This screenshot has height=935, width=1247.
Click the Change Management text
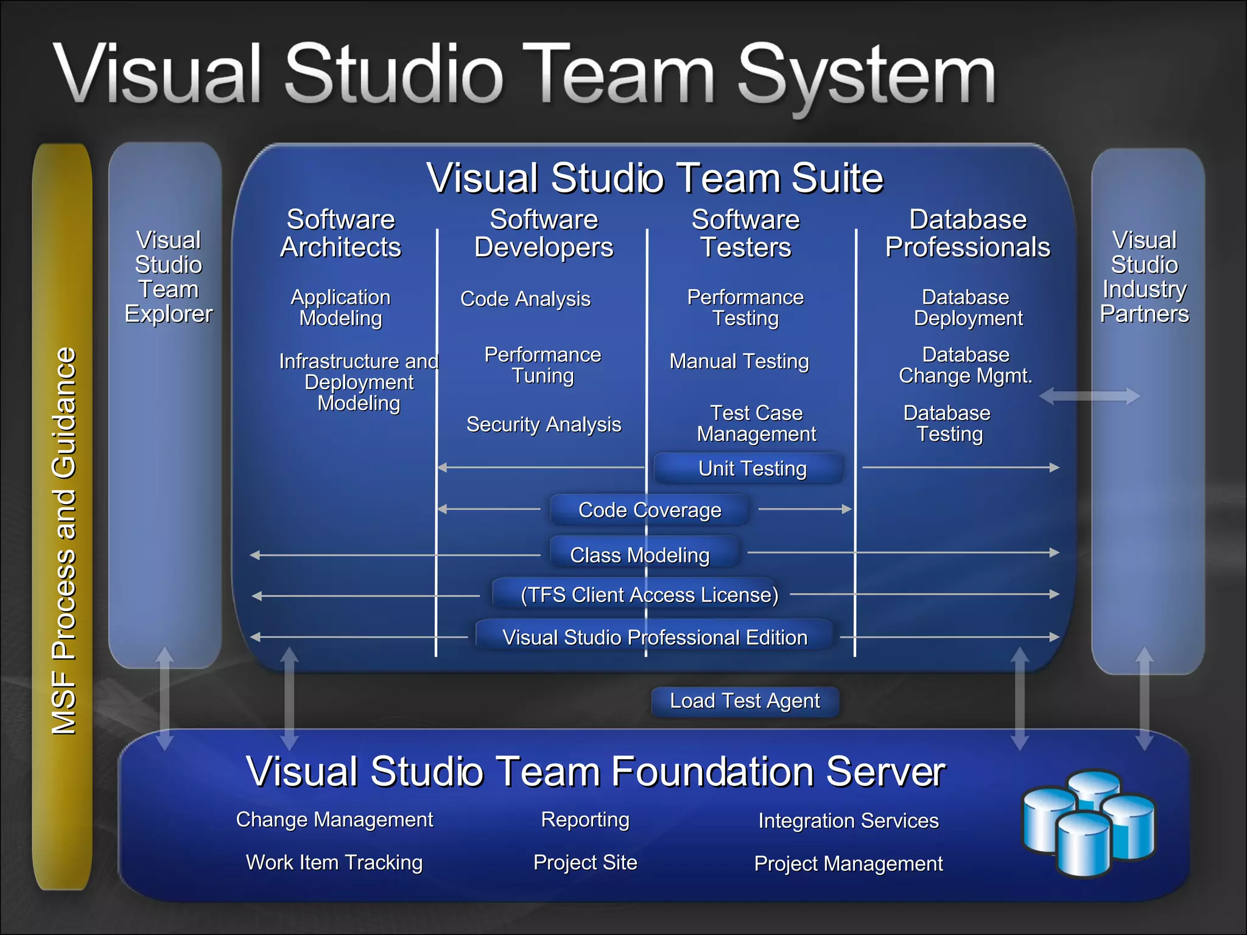point(334,820)
